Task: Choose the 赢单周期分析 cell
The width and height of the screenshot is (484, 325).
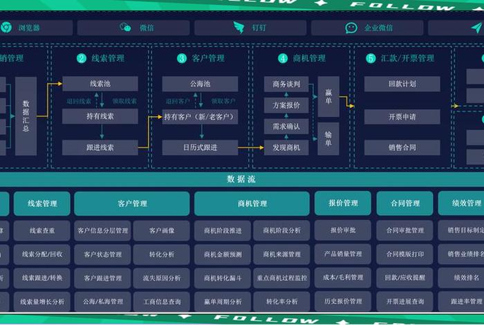Action: tap(223, 301)
